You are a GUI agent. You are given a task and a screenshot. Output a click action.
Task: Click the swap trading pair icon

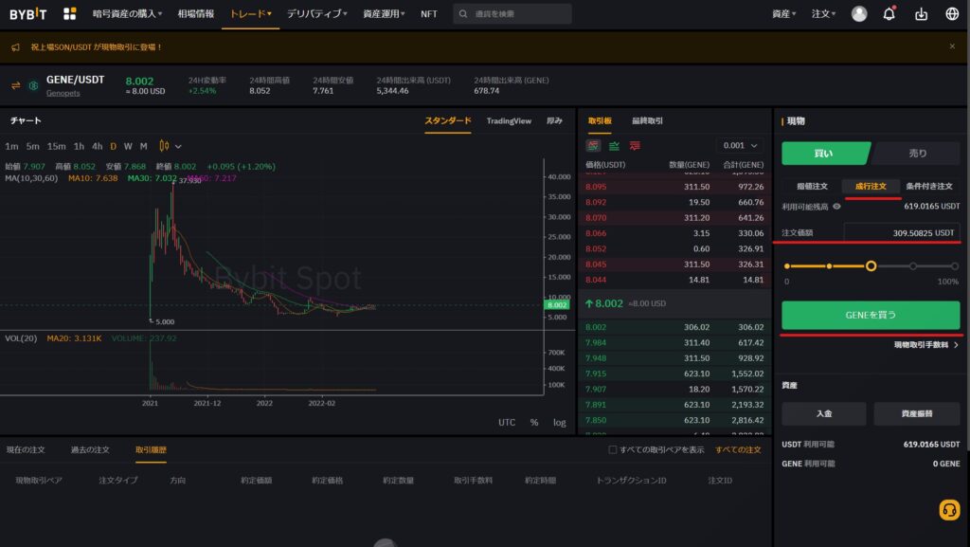point(15,85)
